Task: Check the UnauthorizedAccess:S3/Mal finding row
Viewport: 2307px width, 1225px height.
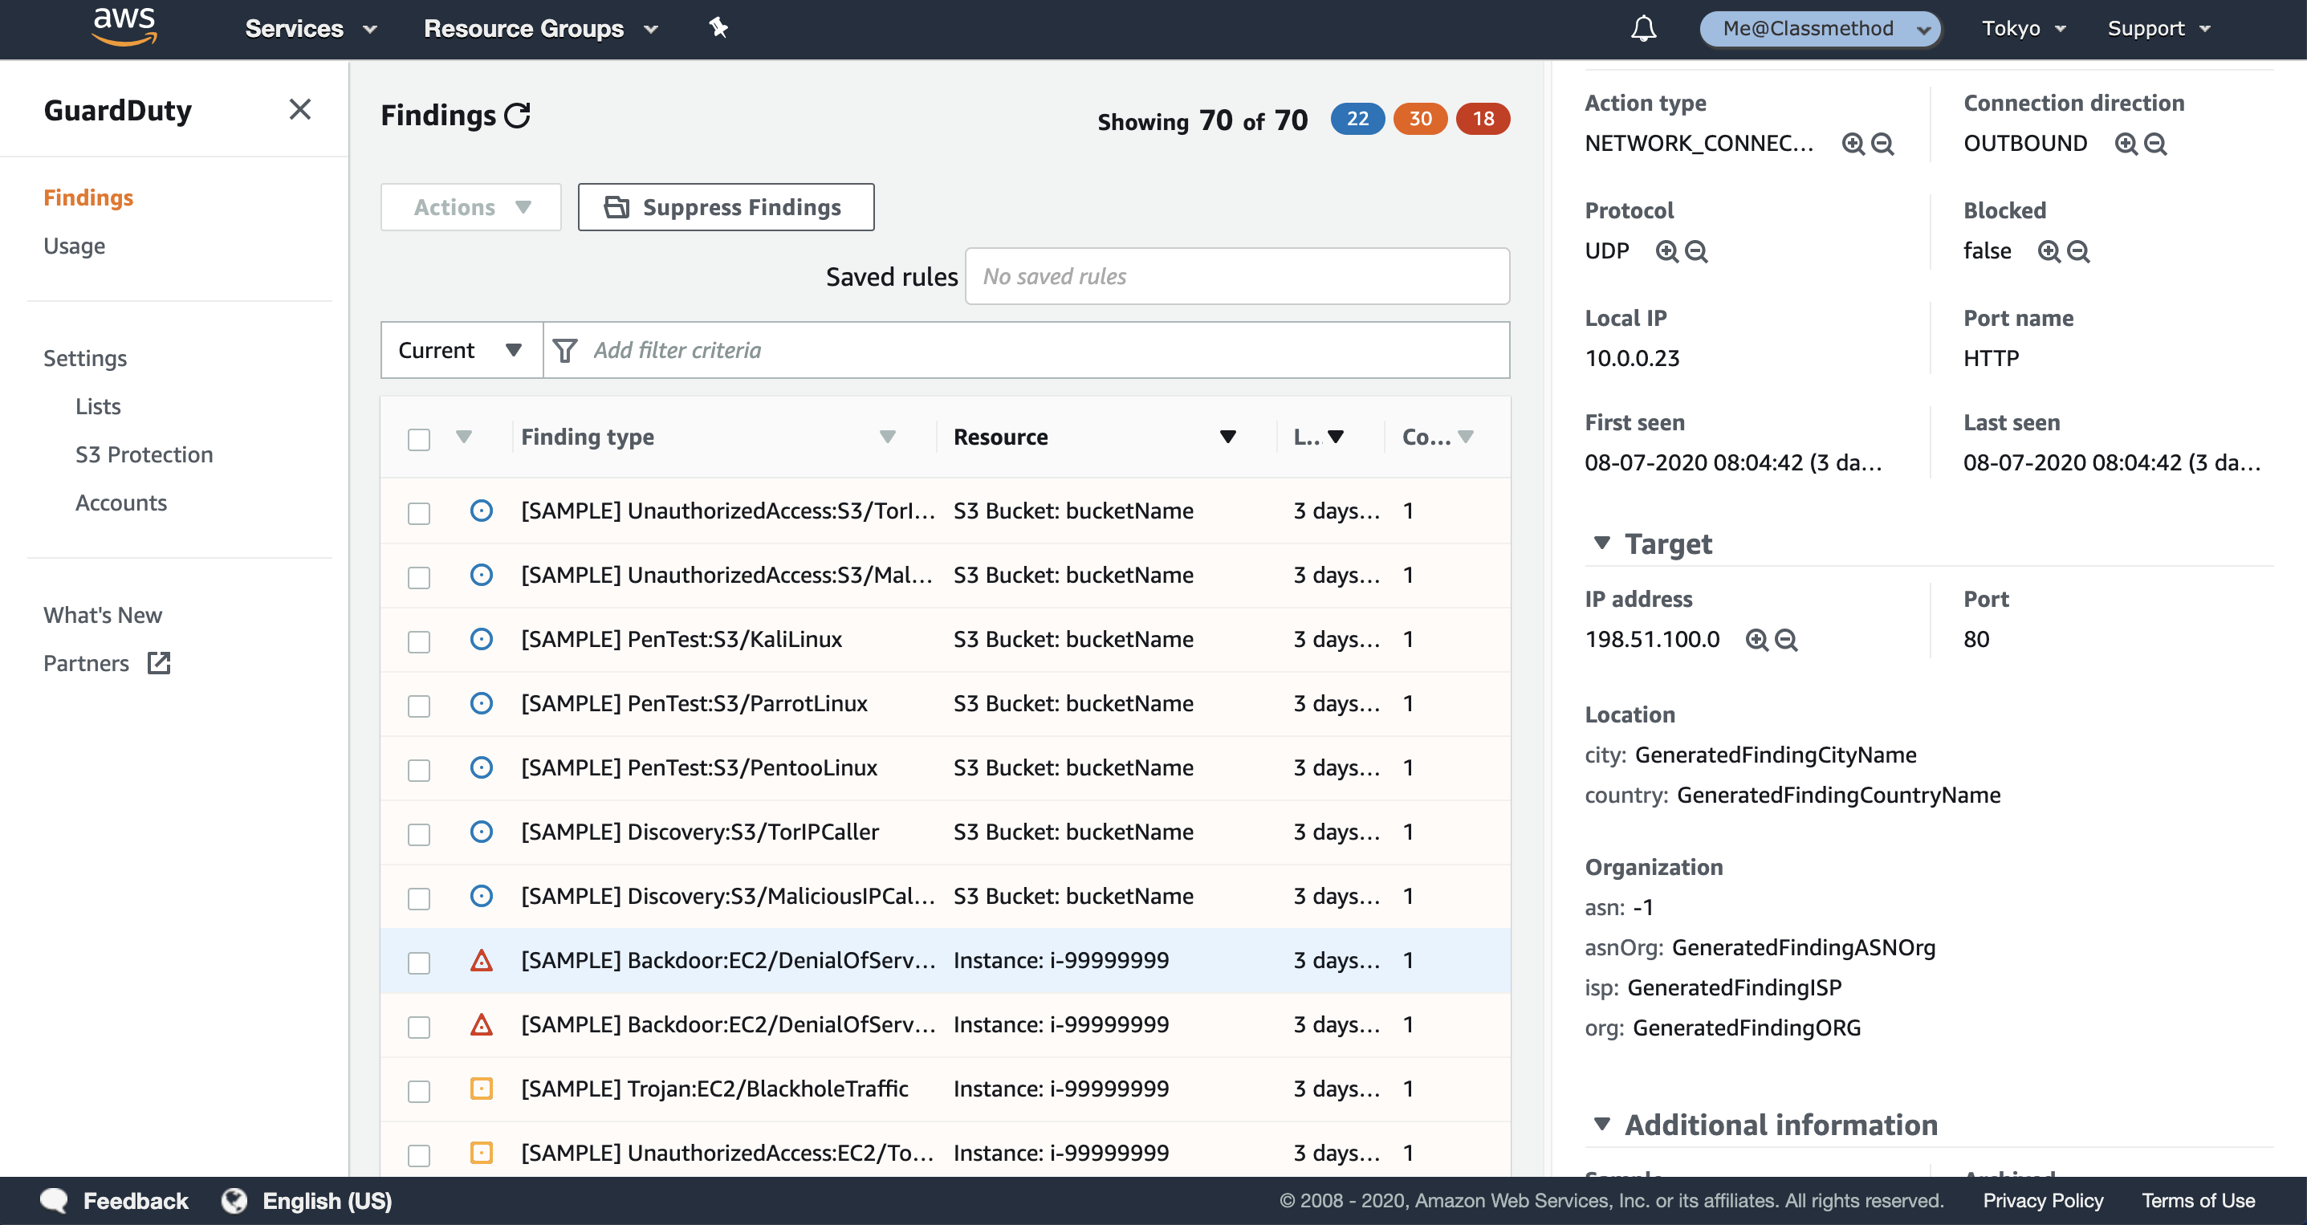Action: tap(418, 577)
